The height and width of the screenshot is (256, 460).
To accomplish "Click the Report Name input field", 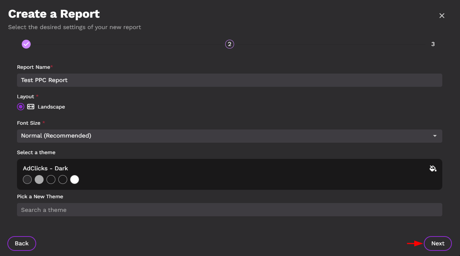I will (229, 80).
